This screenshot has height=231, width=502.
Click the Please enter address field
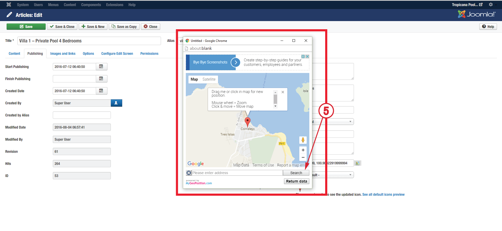[237, 173]
